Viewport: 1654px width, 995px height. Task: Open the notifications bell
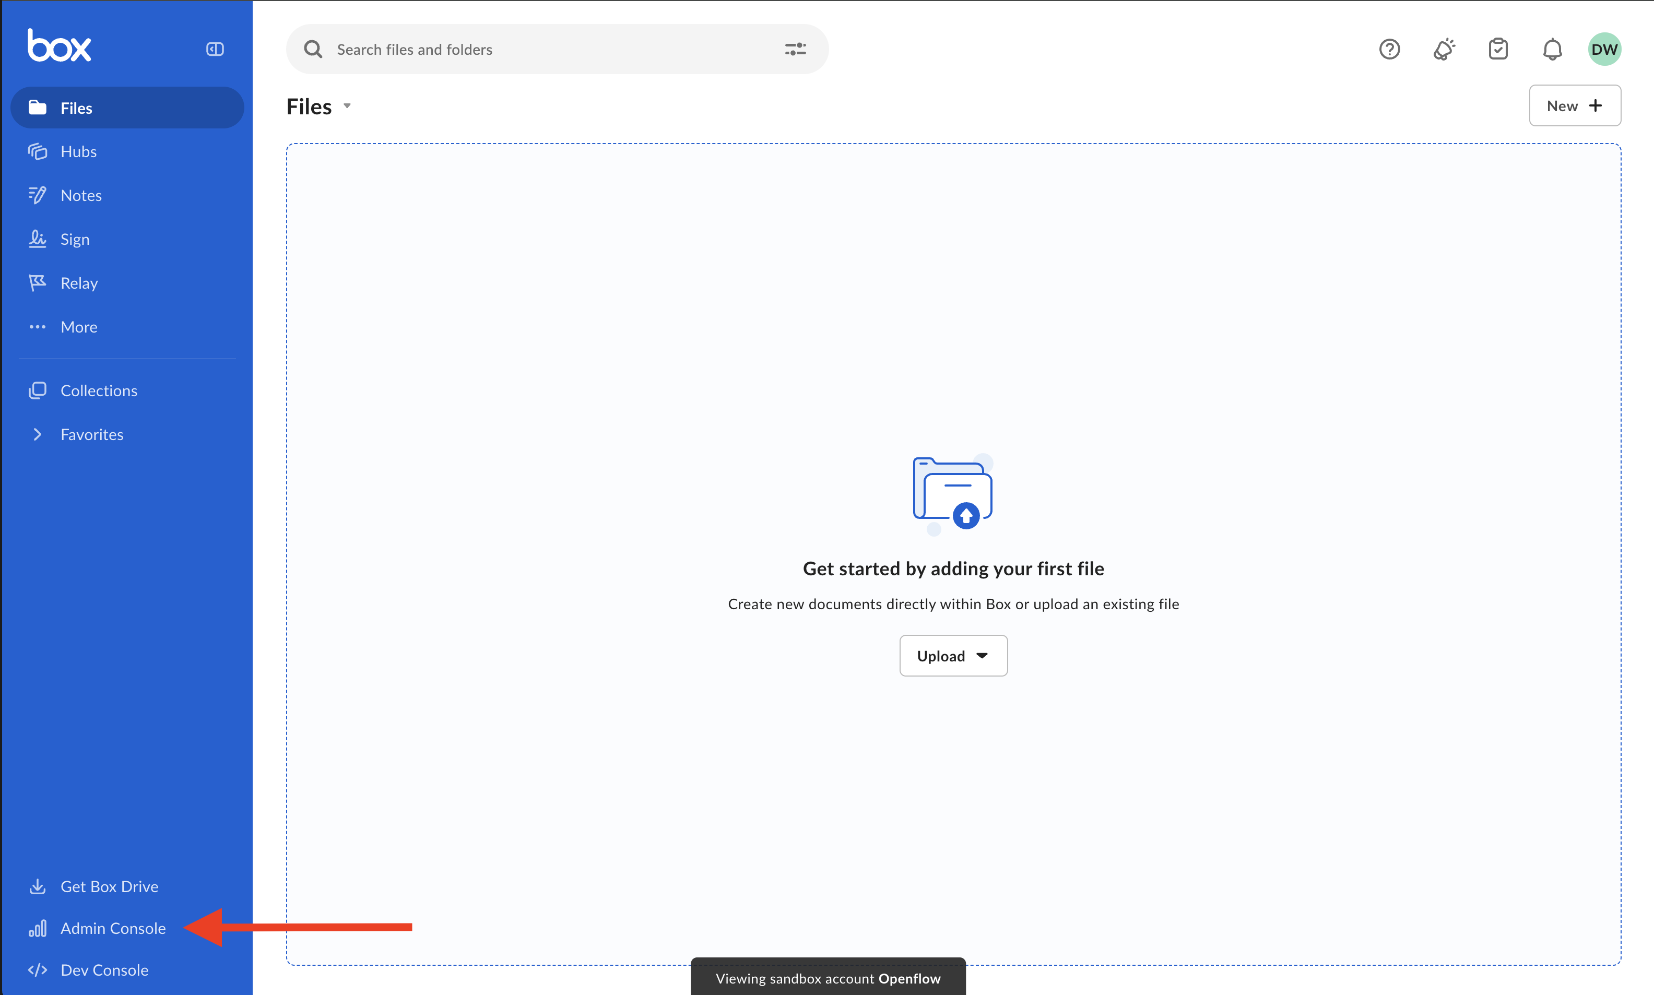[x=1552, y=49]
